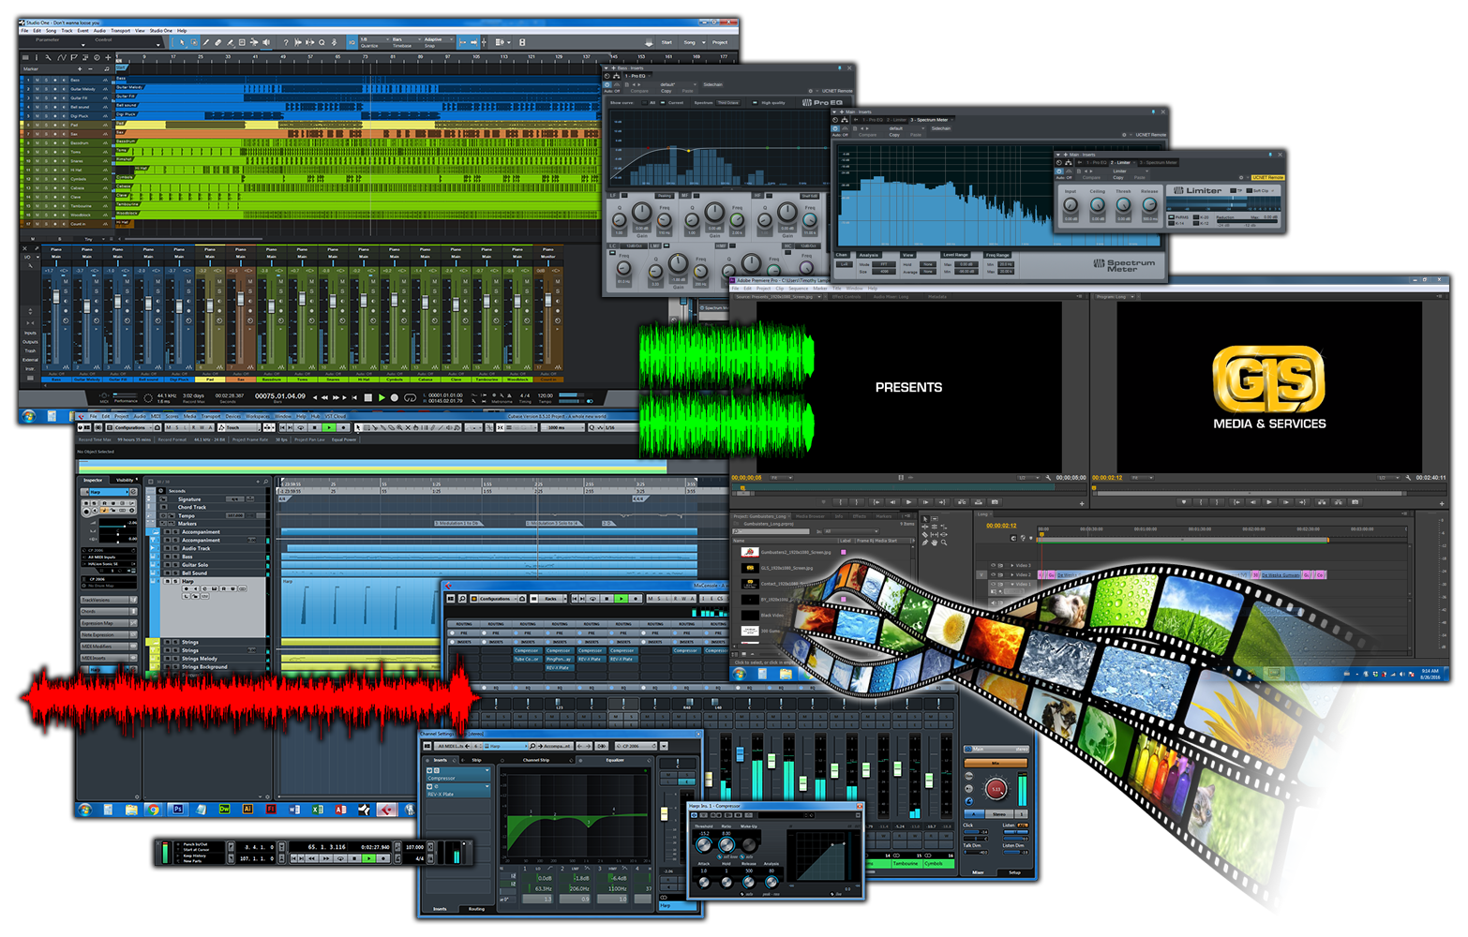Open the Fit zoom dropdown under Source monitor
Image resolution: width=1468 pixels, height=937 pixels.
(781, 477)
